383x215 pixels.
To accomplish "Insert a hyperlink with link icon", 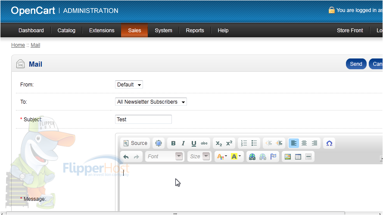I will (252, 157).
